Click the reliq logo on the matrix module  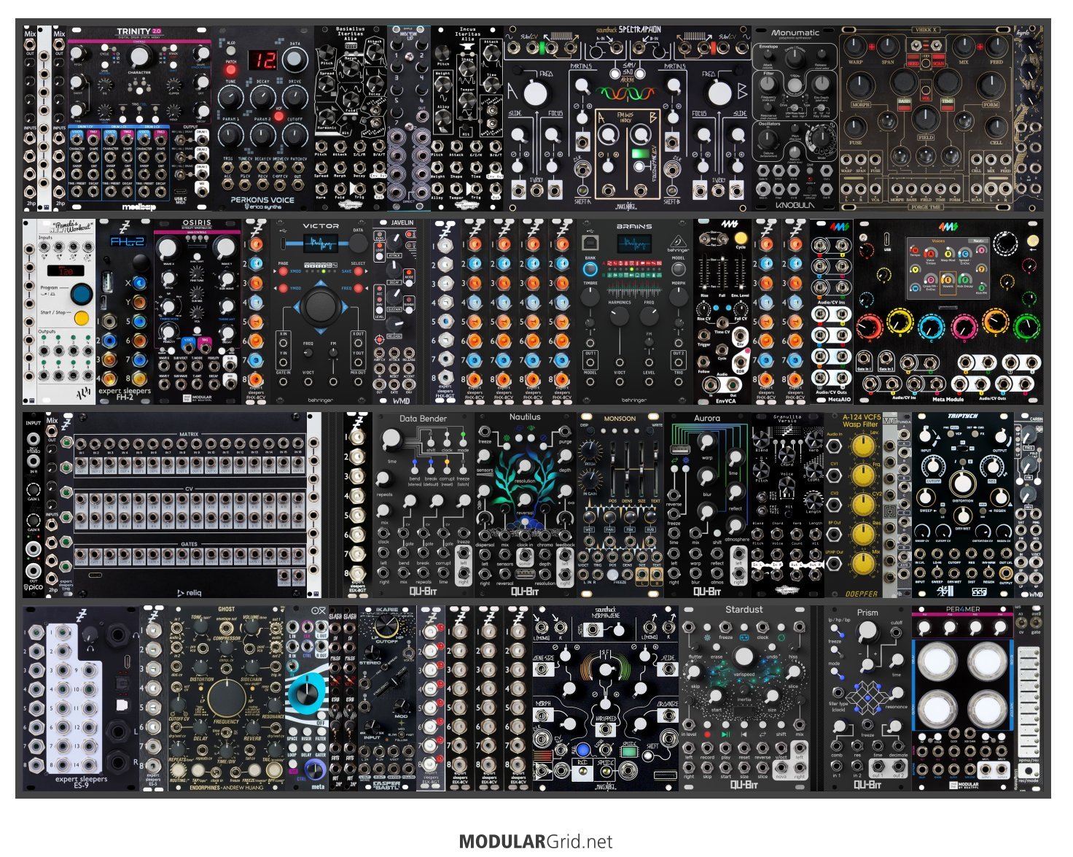[190, 593]
